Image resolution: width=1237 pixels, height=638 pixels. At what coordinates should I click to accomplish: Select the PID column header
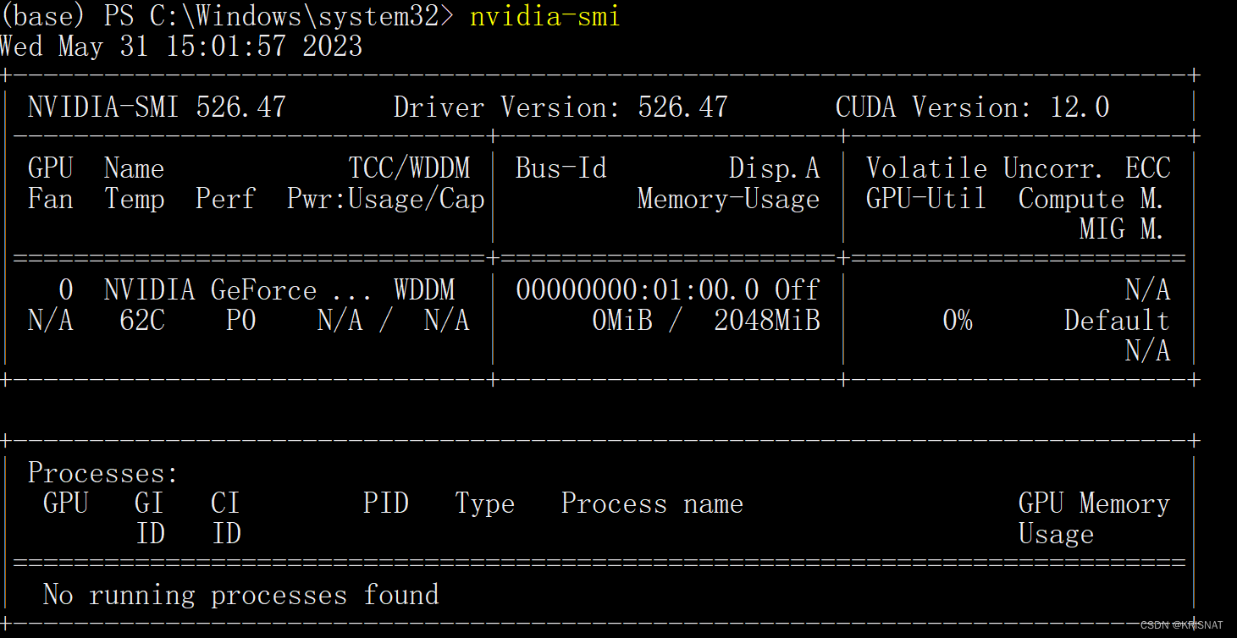point(386,503)
